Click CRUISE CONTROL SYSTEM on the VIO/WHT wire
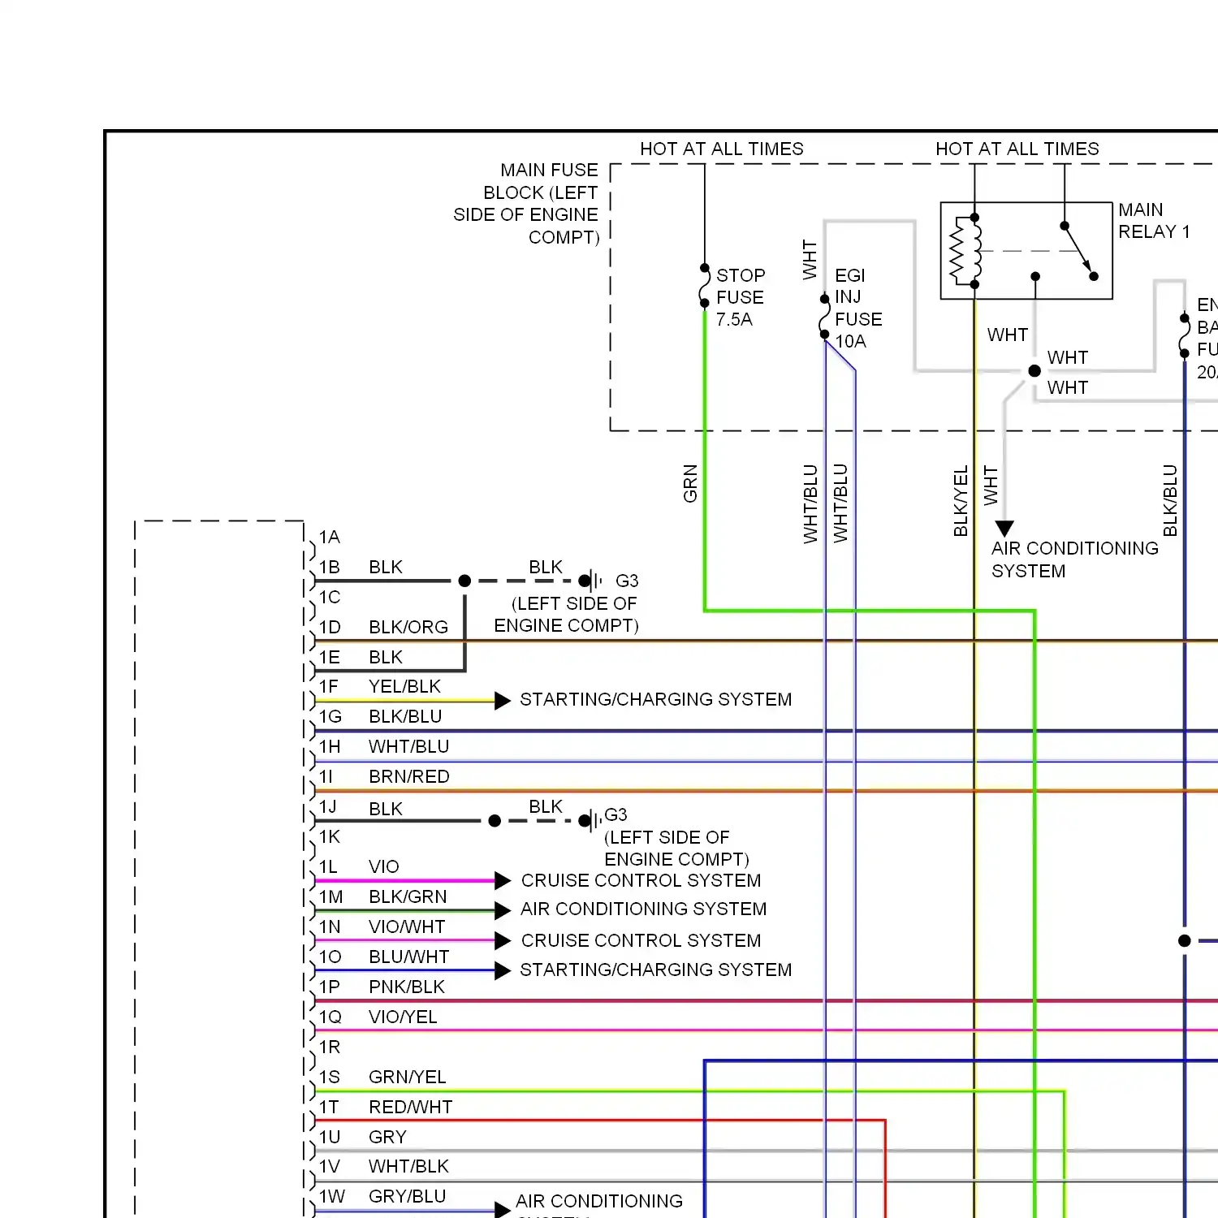The width and height of the screenshot is (1218, 1218). [x=641, y=940]
